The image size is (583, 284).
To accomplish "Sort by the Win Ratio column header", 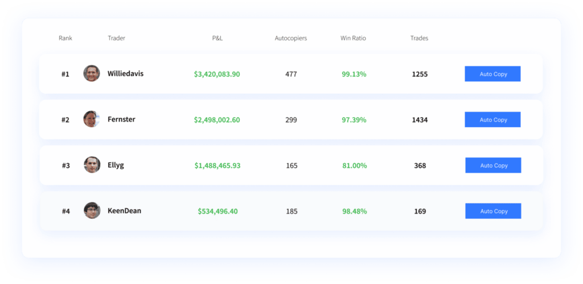I will pos(353,39).
